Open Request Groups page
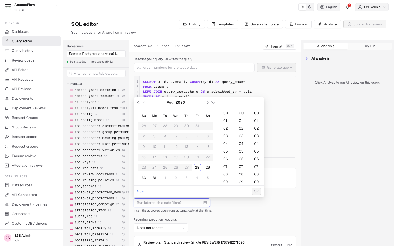Image resolution: width=394 pixels, height=246 pixels. (x=31, y=118)
